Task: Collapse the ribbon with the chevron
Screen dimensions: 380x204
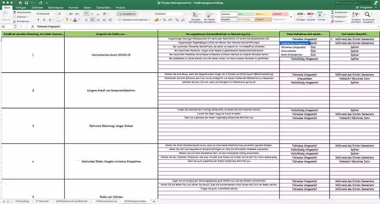Action: pyautogui.click(x=376, y=7)
